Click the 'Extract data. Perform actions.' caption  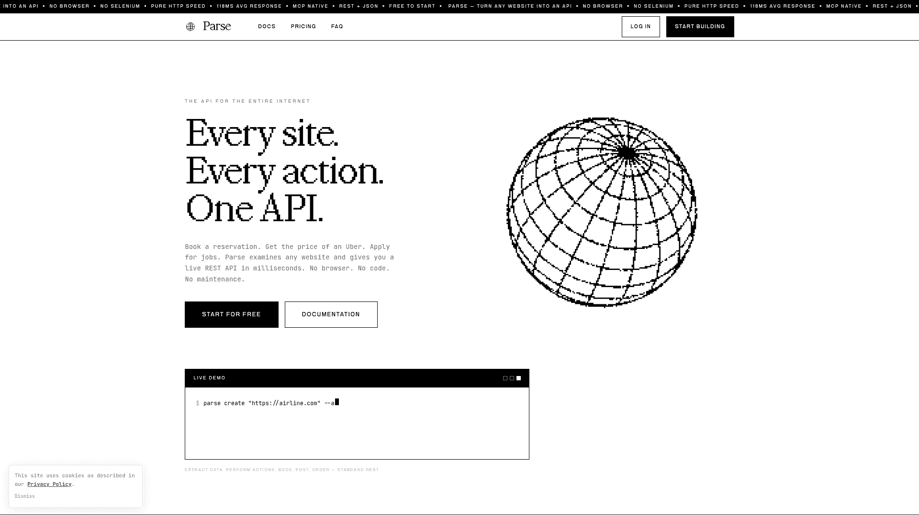click(x=282, y=470)
